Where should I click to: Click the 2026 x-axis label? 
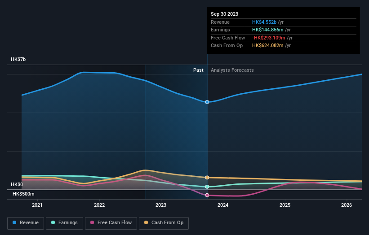point(347,205)
